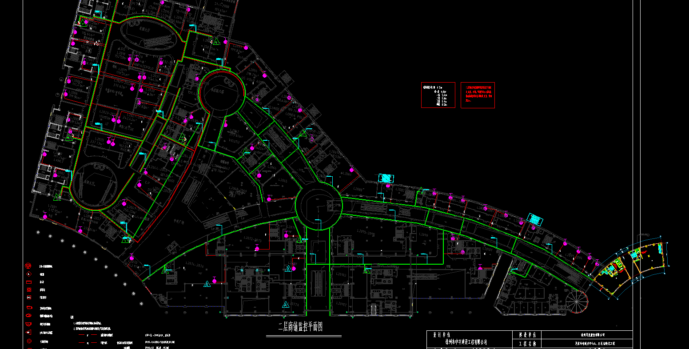Select room label L2082

pos(401,190)
